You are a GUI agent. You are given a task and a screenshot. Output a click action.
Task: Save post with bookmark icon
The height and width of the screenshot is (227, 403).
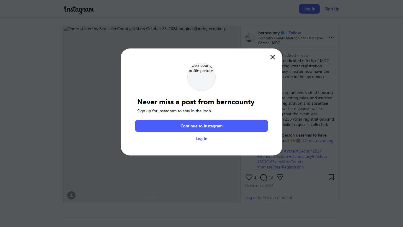tap(331, 177)
